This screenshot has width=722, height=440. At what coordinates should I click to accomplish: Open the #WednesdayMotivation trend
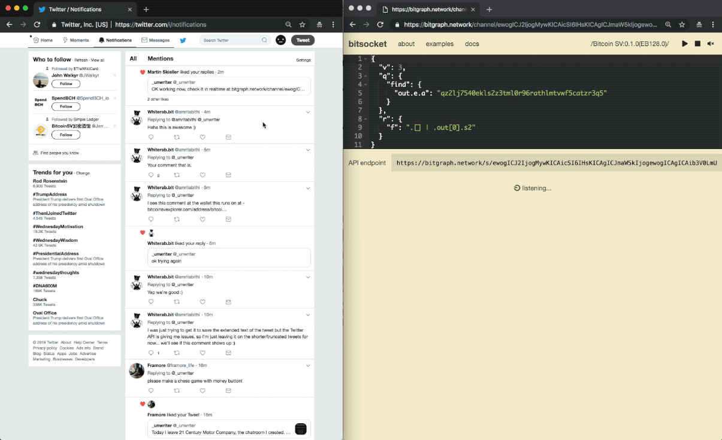(x=58, y=226)
